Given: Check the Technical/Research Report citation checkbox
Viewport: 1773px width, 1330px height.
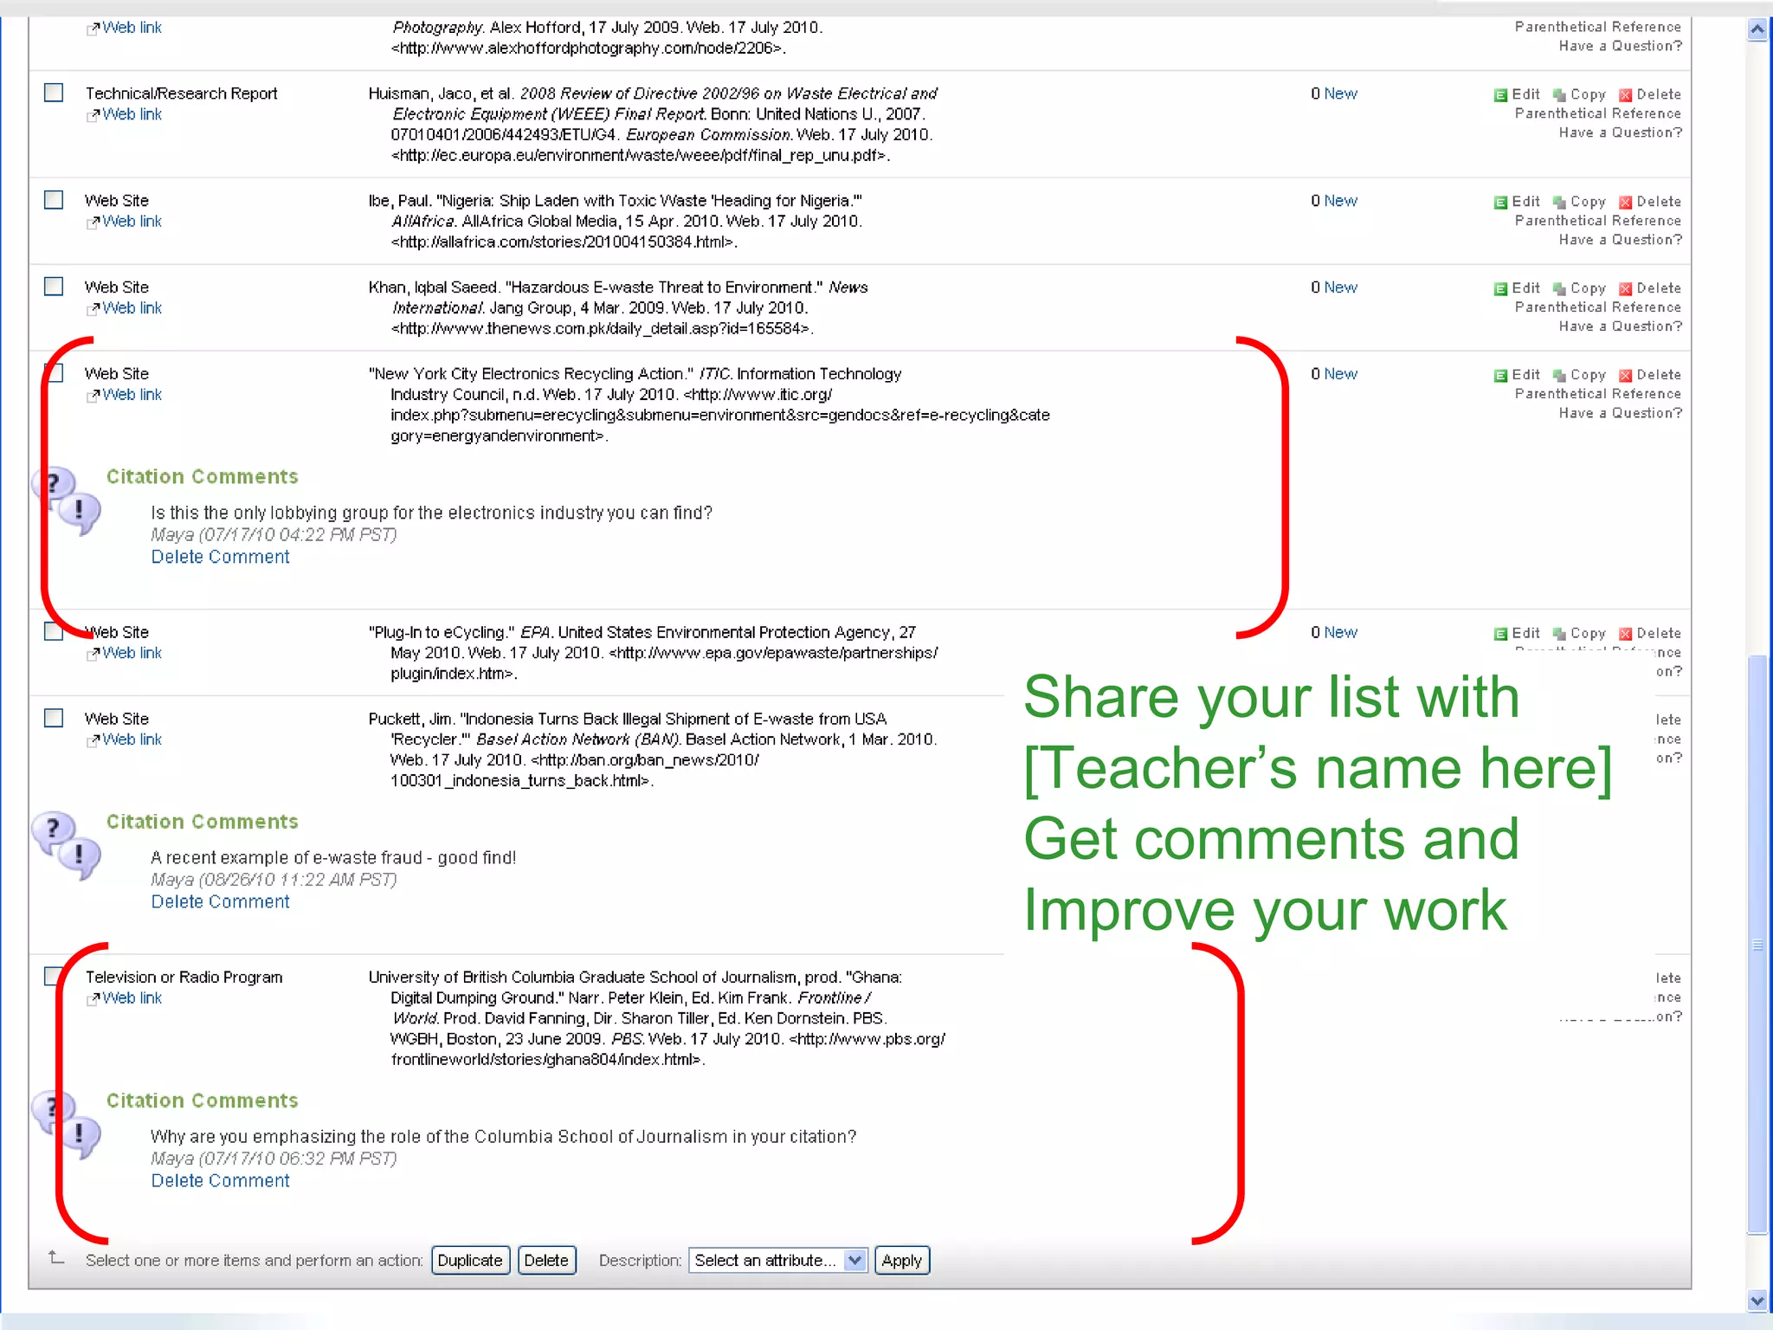Looking at the screenshot, I should tap(54, 93).
